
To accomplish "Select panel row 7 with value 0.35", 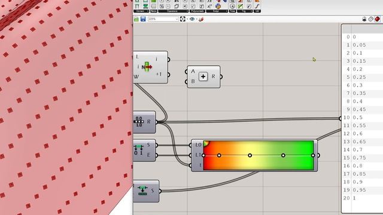I will [363, 93].
